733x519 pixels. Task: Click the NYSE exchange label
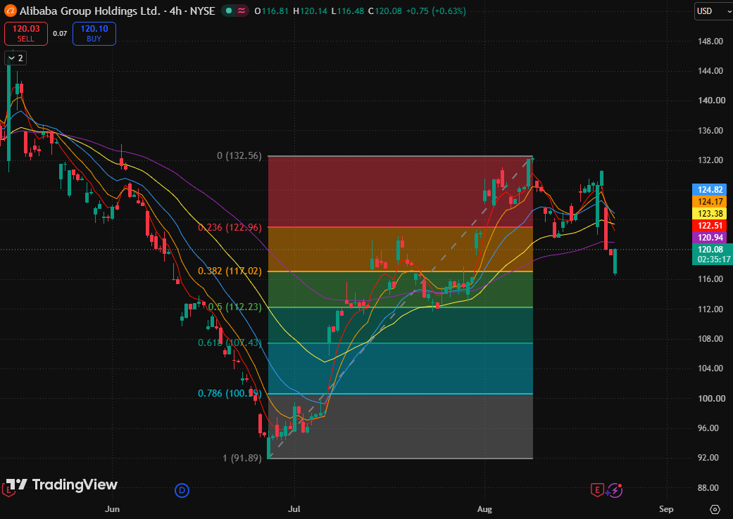click(x=202, y=11)
